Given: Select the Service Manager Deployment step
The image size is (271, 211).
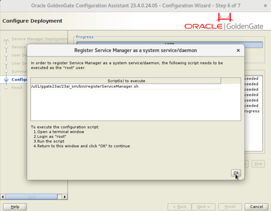Looking at the screenshot, I should 40,39.
